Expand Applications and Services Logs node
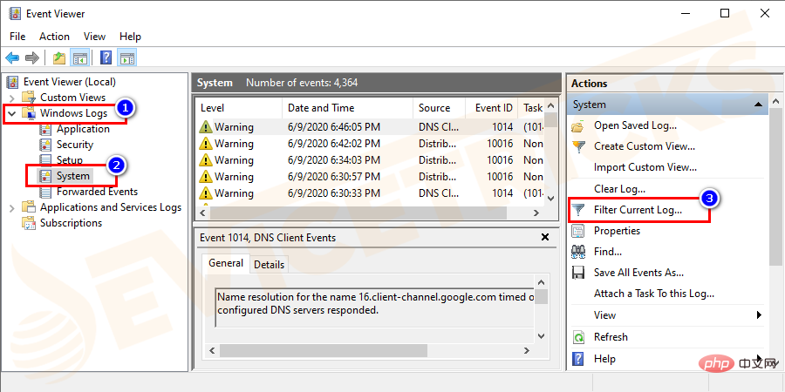The height and width of the screenshot is (392, 785). pyautogui.click(x=11, y=207)
